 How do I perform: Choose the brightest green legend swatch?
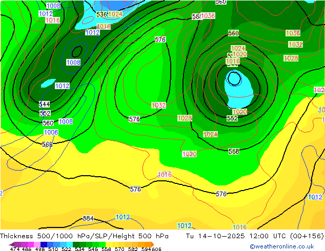(x=102, y=244)
